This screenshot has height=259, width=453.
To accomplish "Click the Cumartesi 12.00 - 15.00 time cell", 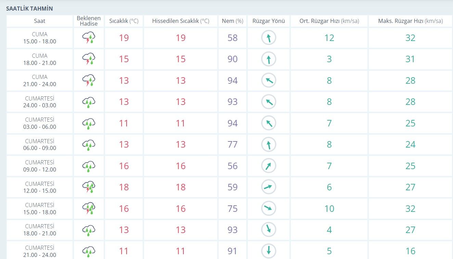I will (40, 187).
